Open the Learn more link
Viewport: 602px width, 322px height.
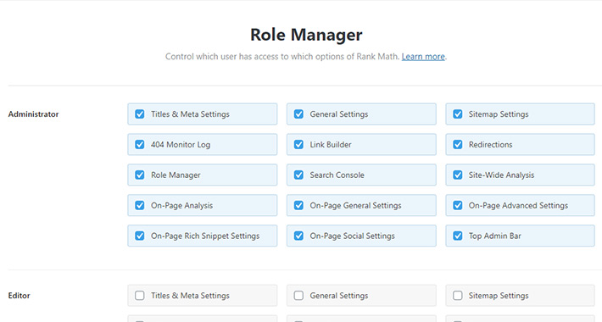pos(423,57)
